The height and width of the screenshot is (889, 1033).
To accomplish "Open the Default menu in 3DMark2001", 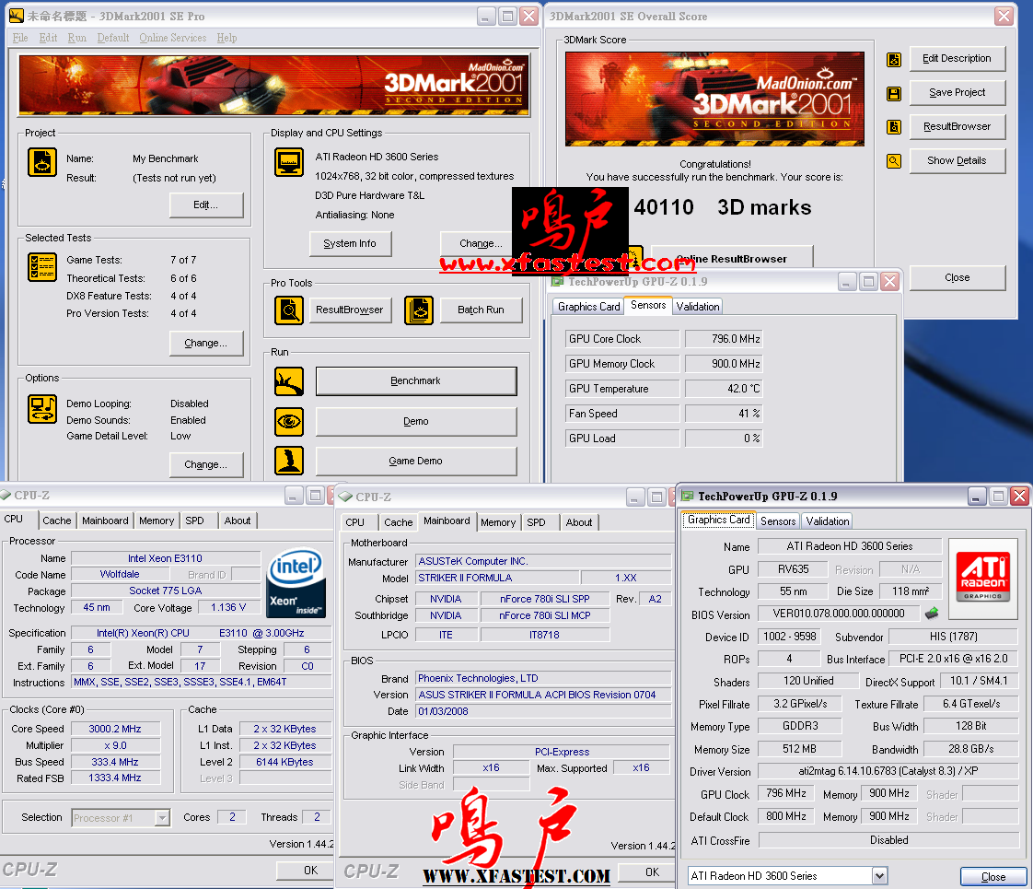I will [x=113, y=38].
